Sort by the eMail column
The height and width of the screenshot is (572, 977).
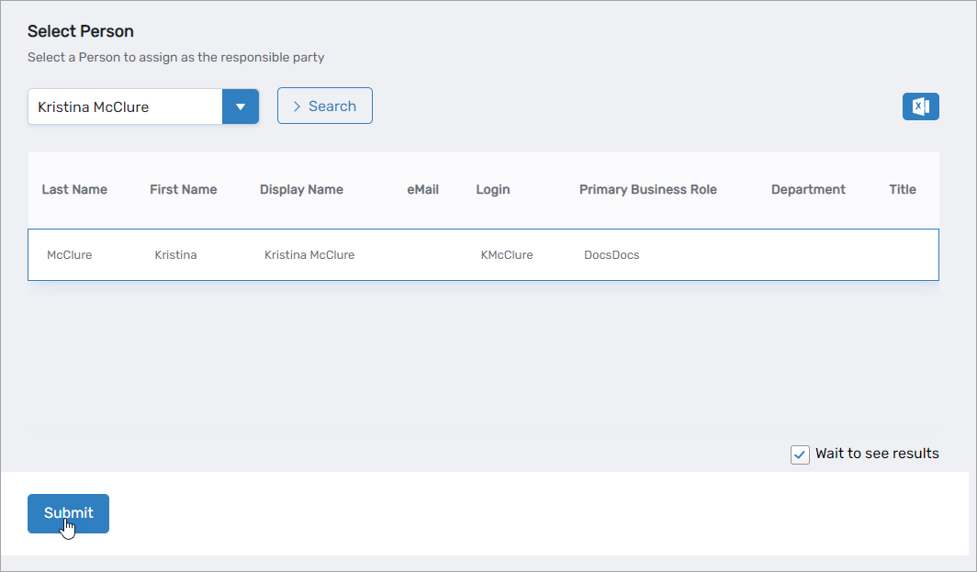click(422, 189)
